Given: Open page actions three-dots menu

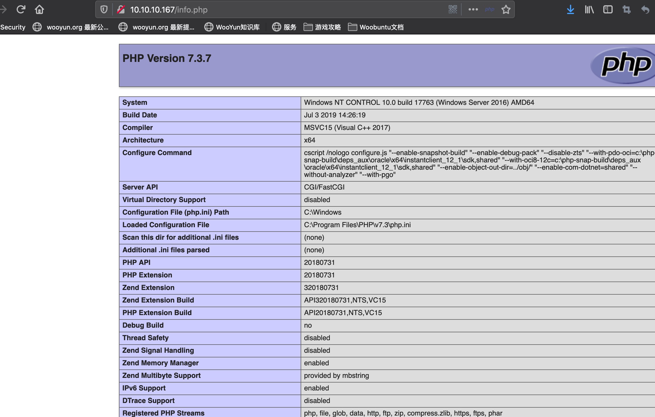Looking at the screenshot, I should tap(473, 10).
